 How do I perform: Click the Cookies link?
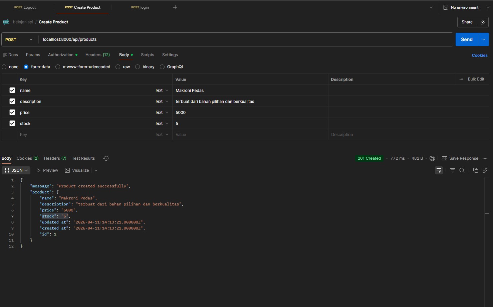(479, 55)
